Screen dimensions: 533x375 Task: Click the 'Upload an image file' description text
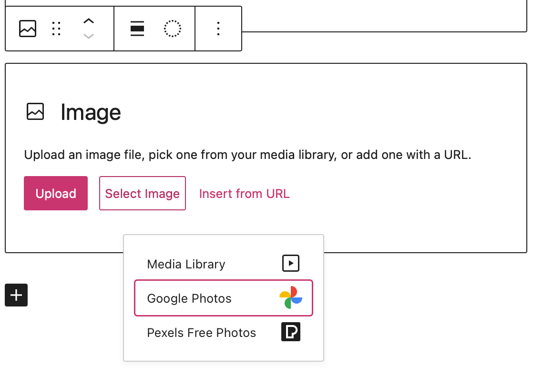(x=247, y=155)
